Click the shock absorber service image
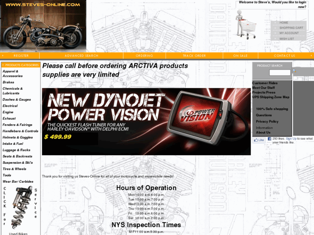This screenshot has height=235, width=314. tap(21, 207)
